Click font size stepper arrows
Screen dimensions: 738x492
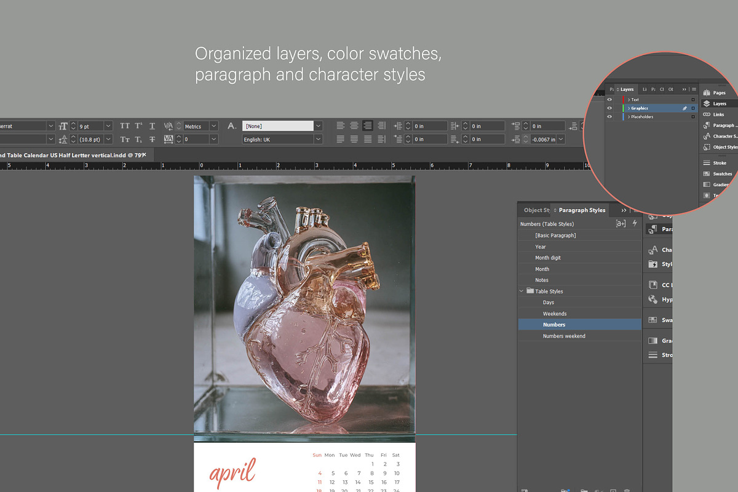point(73,126)
